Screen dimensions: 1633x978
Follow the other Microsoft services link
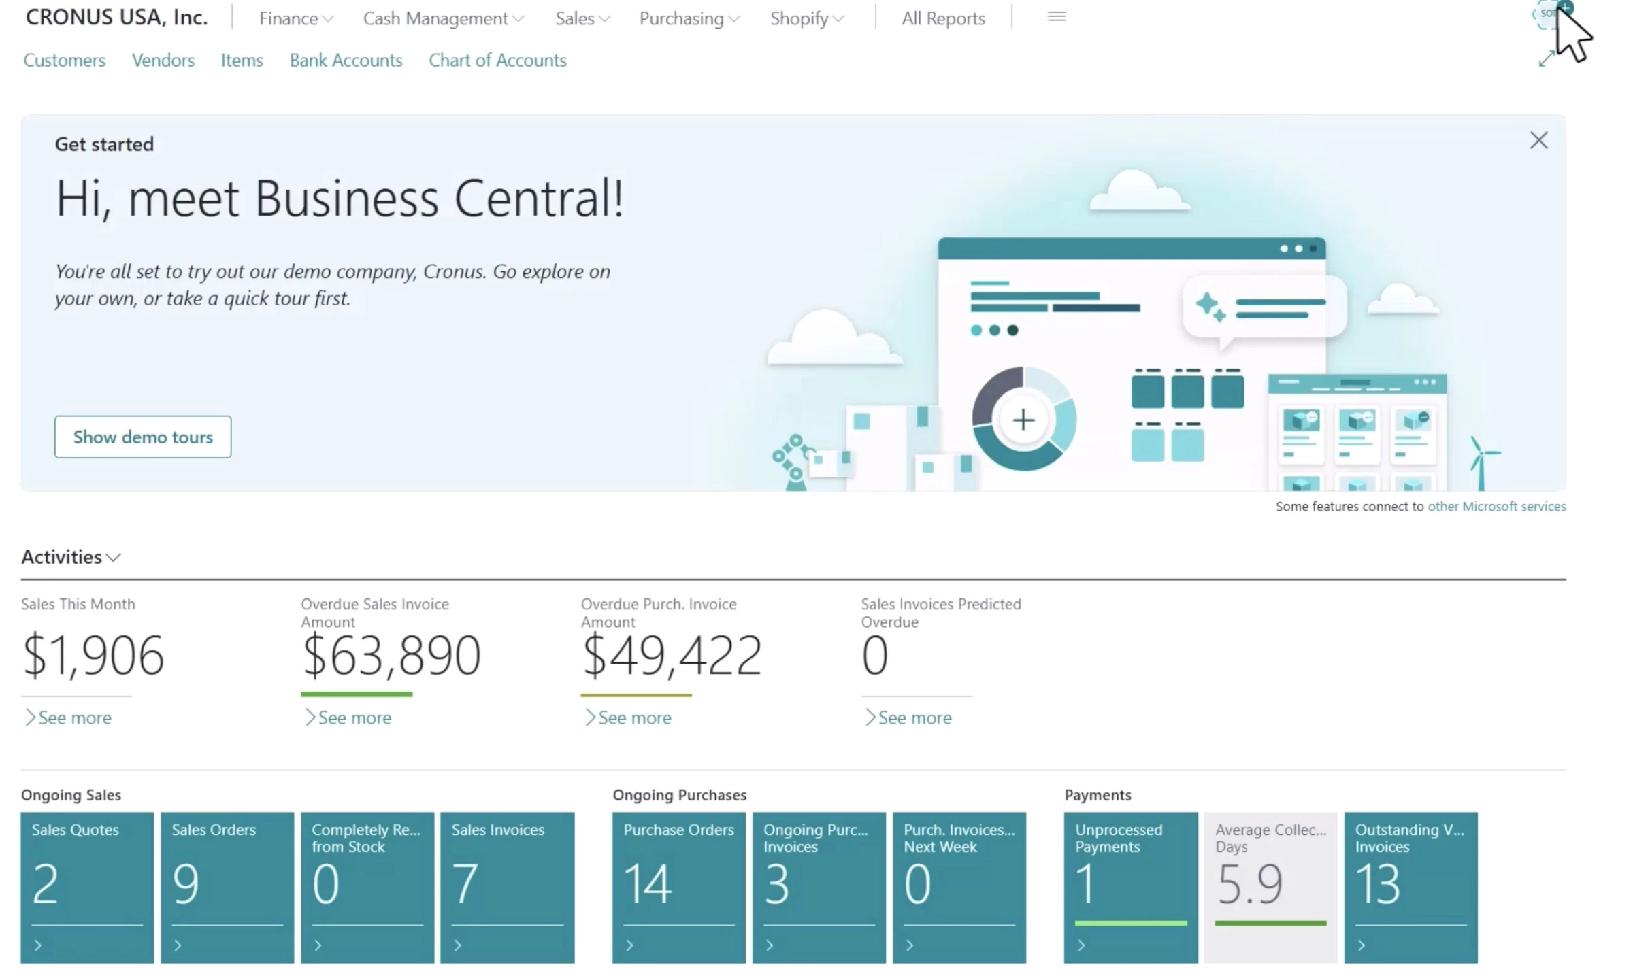1496,506
